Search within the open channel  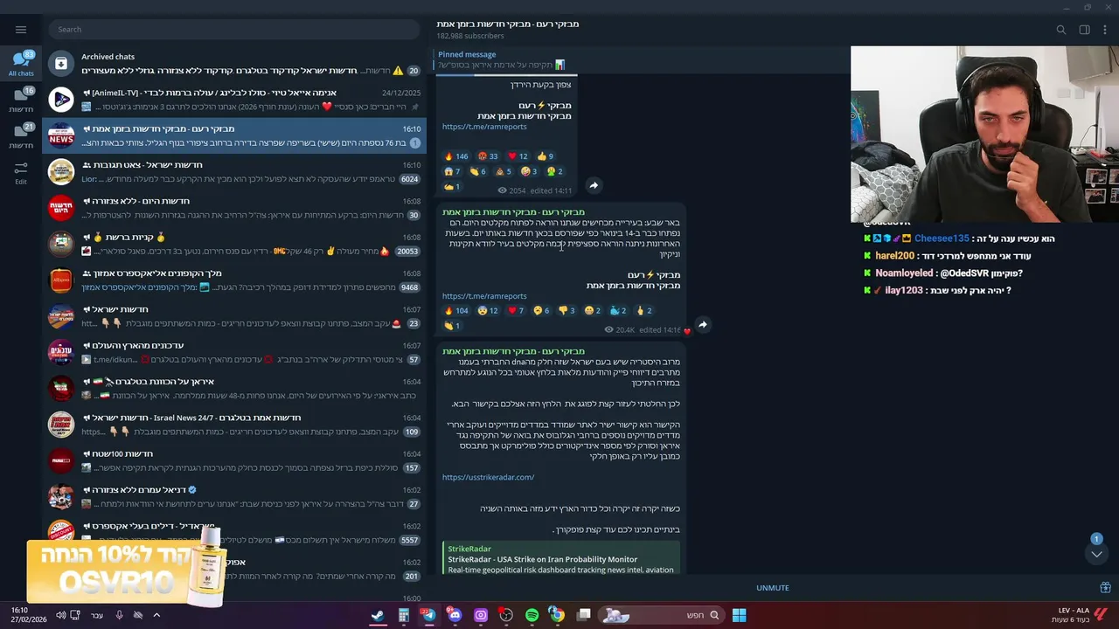point(1060,30)
